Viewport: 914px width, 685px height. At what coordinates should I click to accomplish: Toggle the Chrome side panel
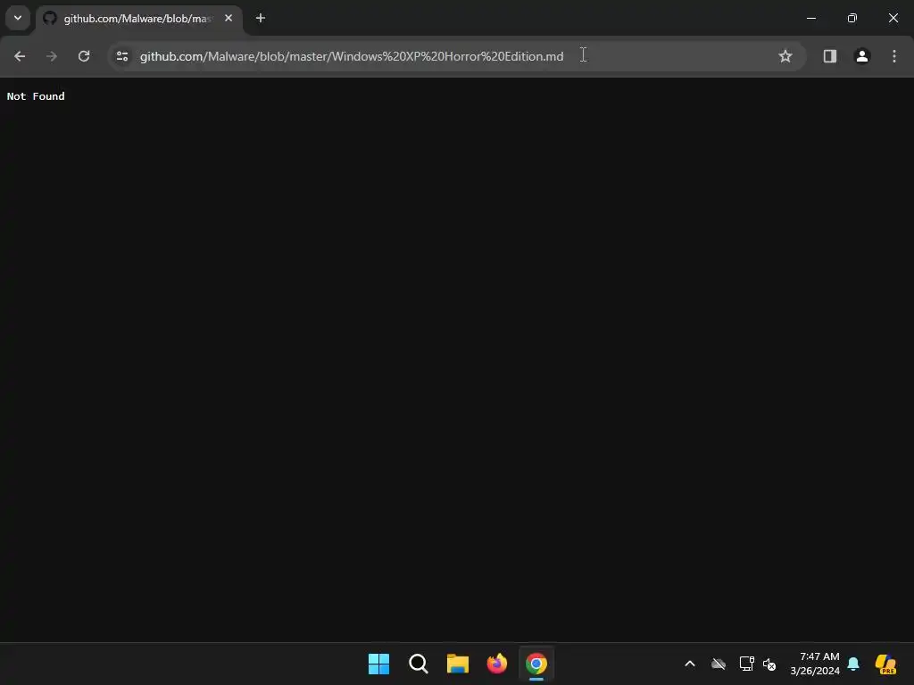(x=829, y=56)
